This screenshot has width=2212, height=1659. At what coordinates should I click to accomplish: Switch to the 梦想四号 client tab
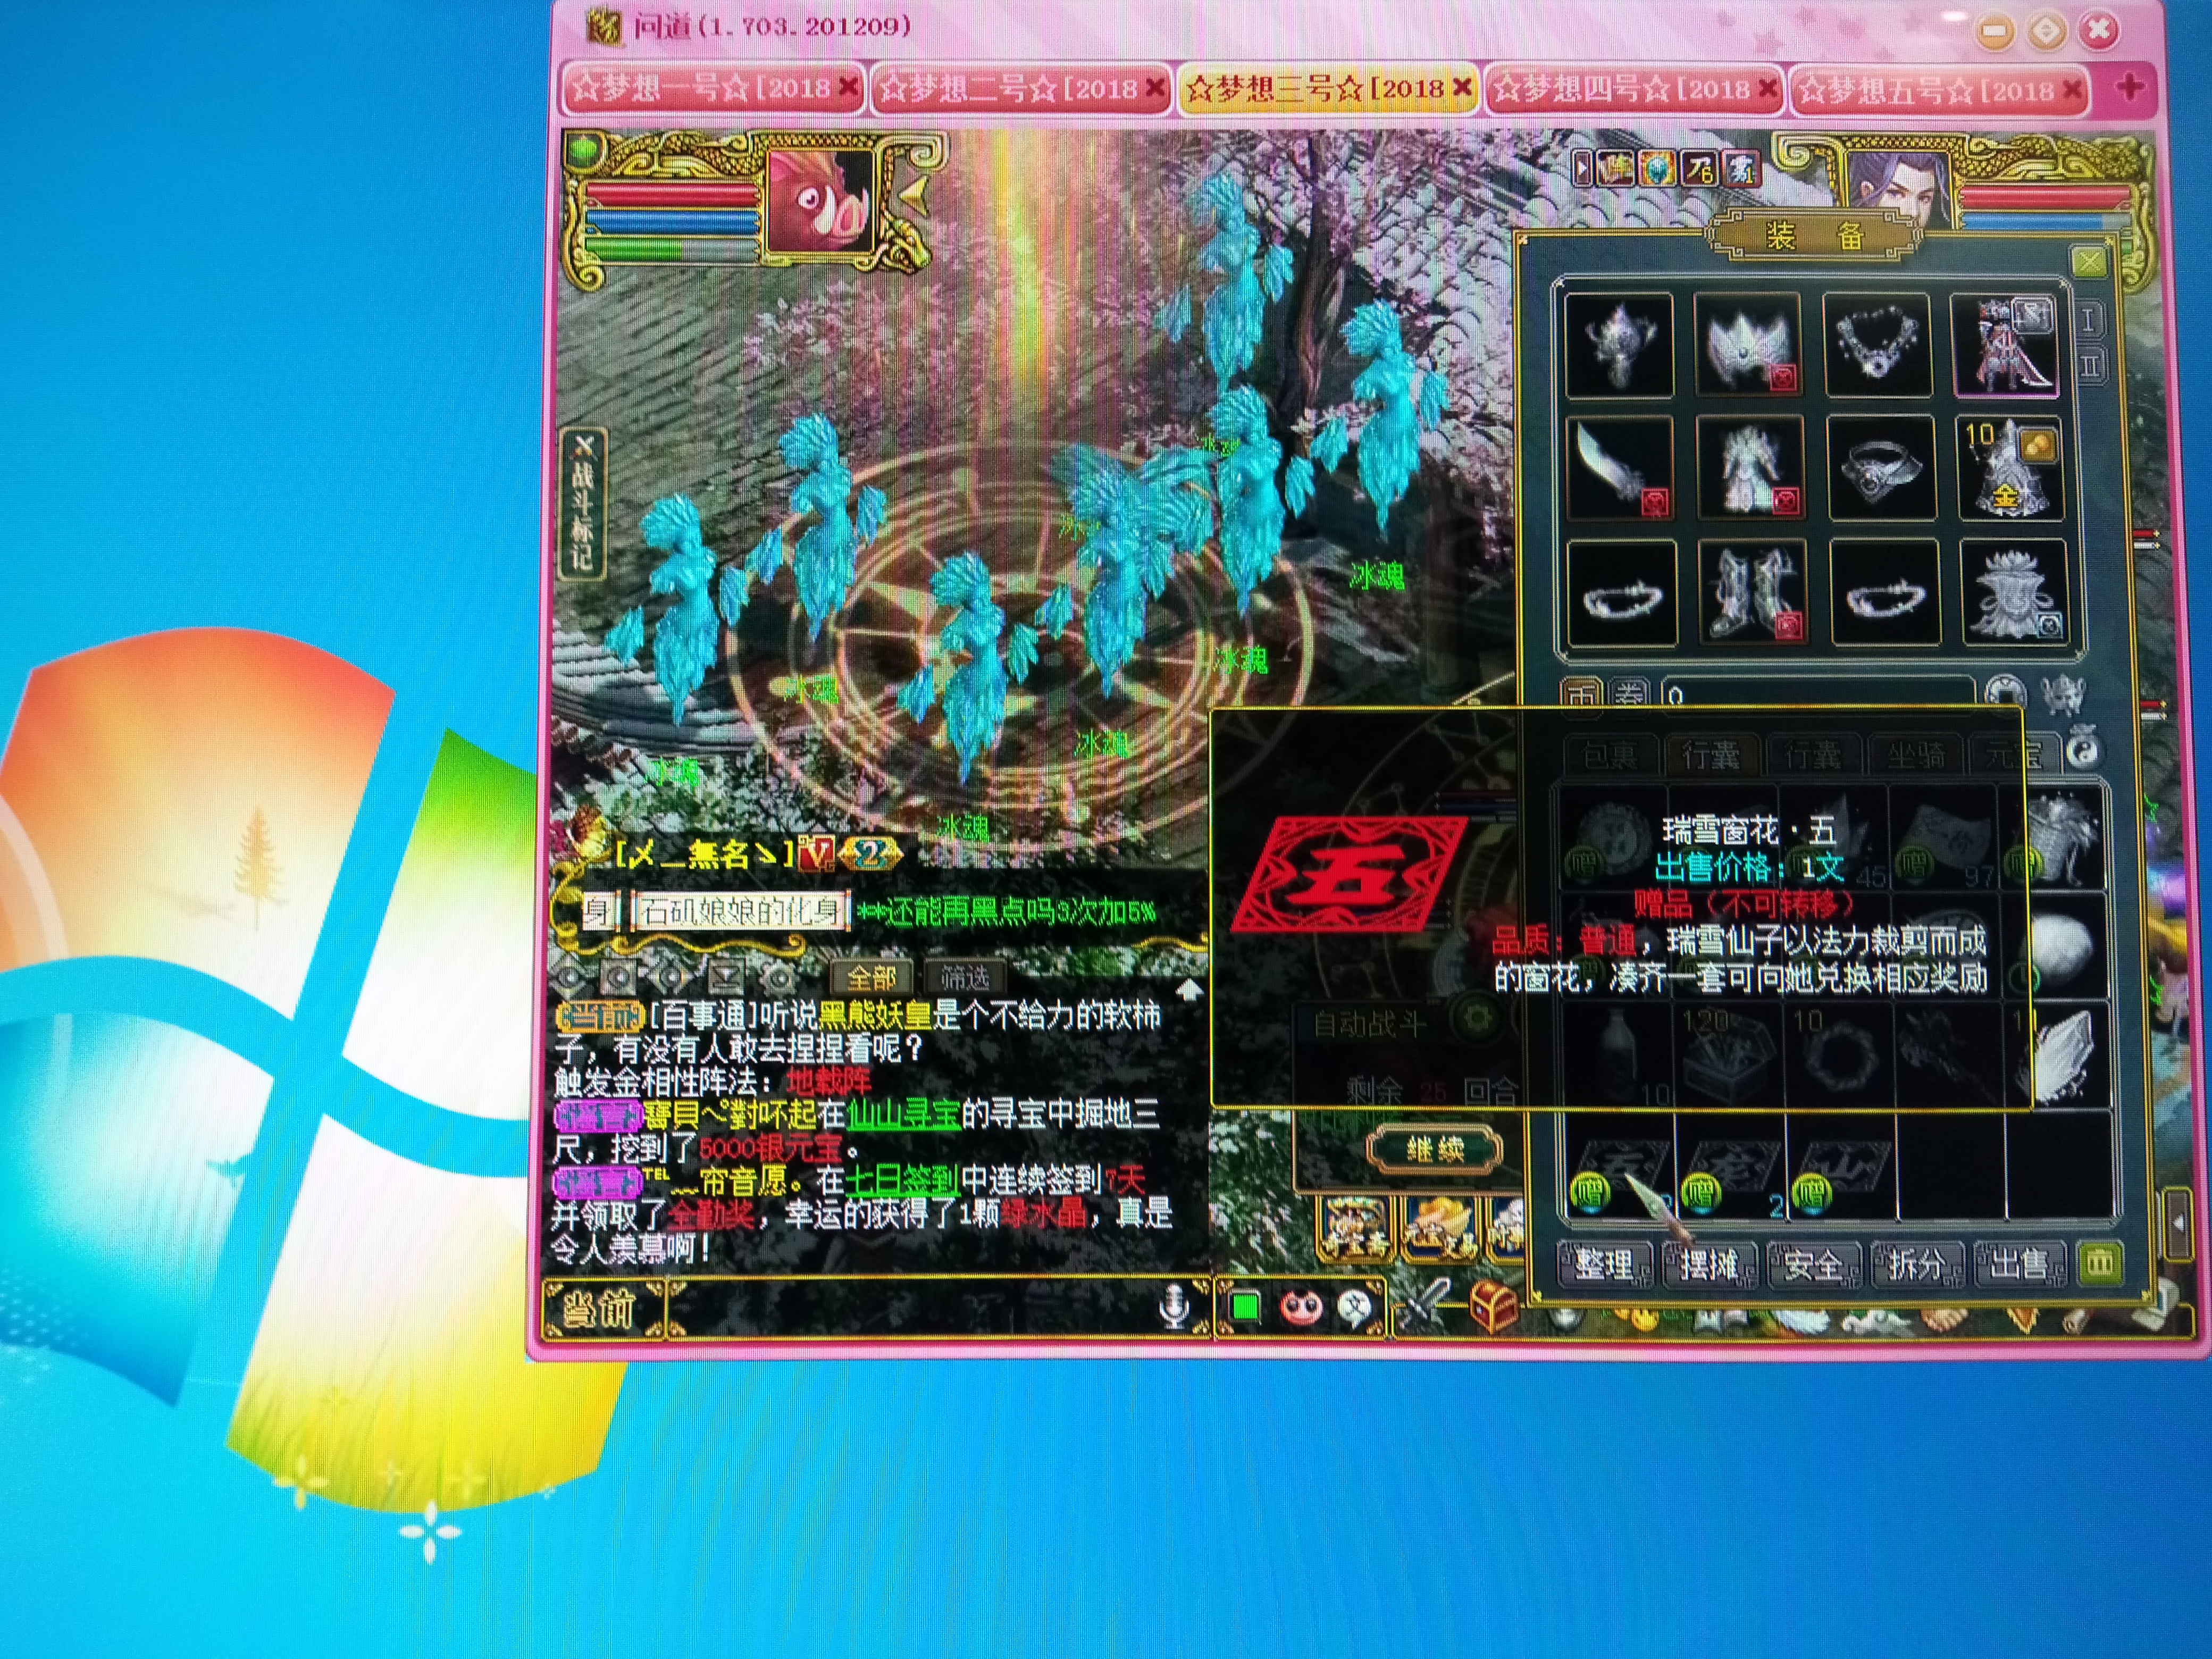[1635, 89]
